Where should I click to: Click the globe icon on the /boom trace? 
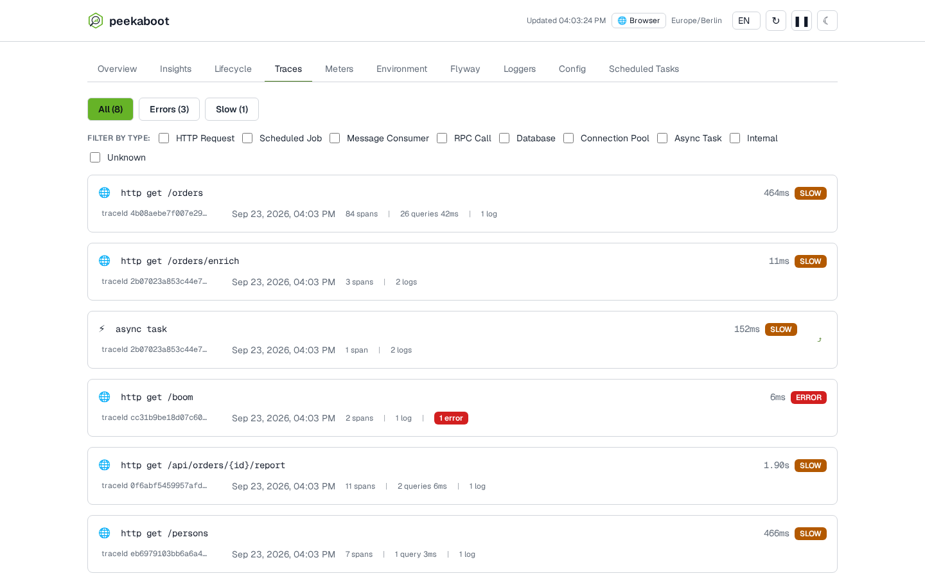click(x=105, y=397)
